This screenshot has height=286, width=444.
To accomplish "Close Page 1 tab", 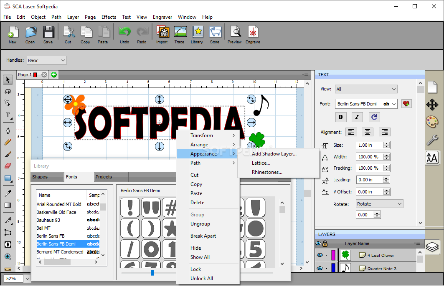I will [44, 75].
